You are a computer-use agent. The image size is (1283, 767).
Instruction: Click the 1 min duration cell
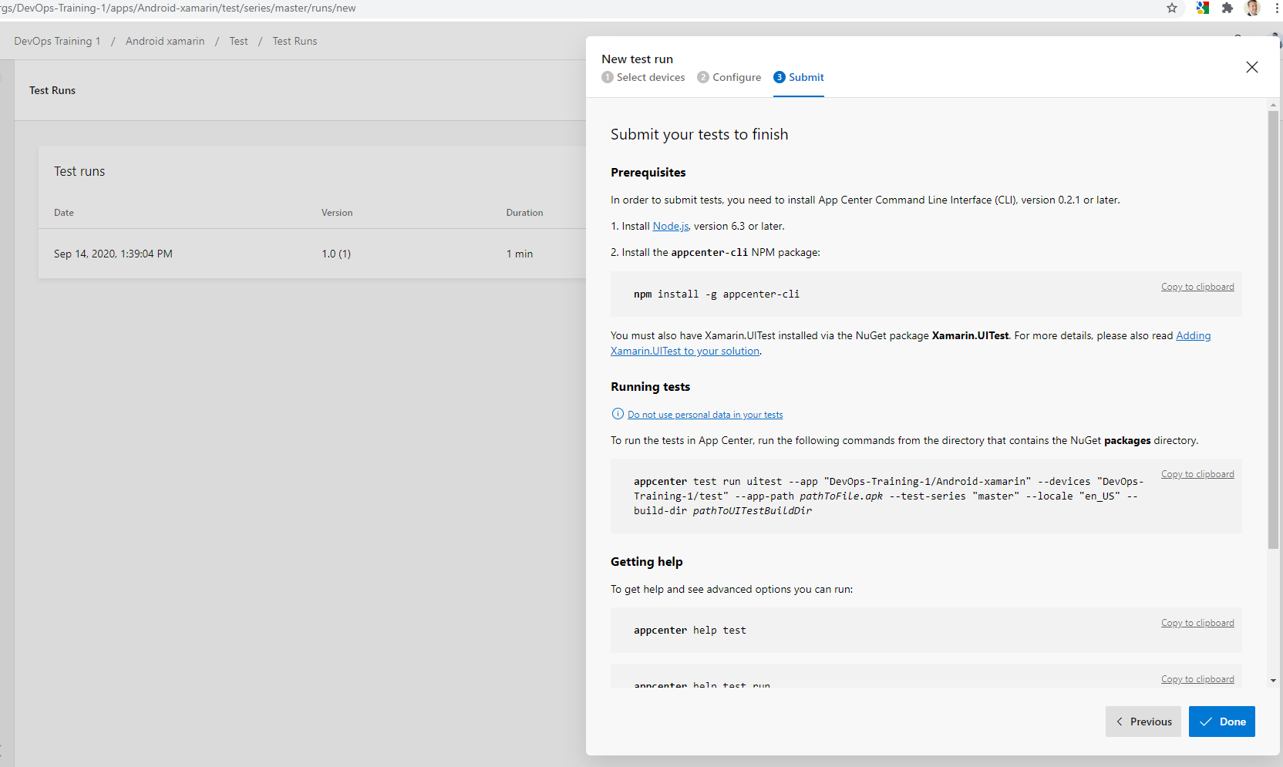tap(520, 254)
